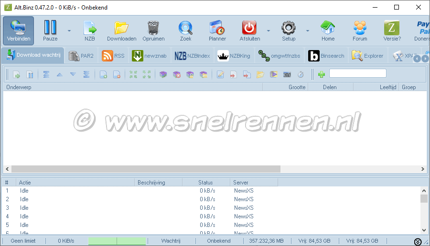430x246 pixels.
Task: Click the Geen limiet speed limit status entry
Action: point(23,241)
